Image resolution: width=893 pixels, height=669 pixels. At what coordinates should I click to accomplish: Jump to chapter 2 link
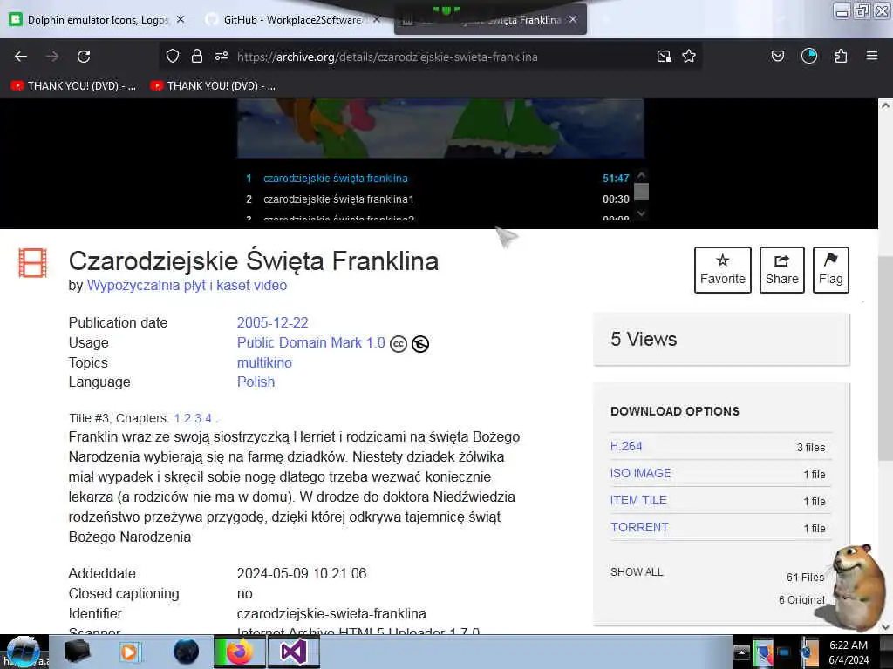coord(187,418)
